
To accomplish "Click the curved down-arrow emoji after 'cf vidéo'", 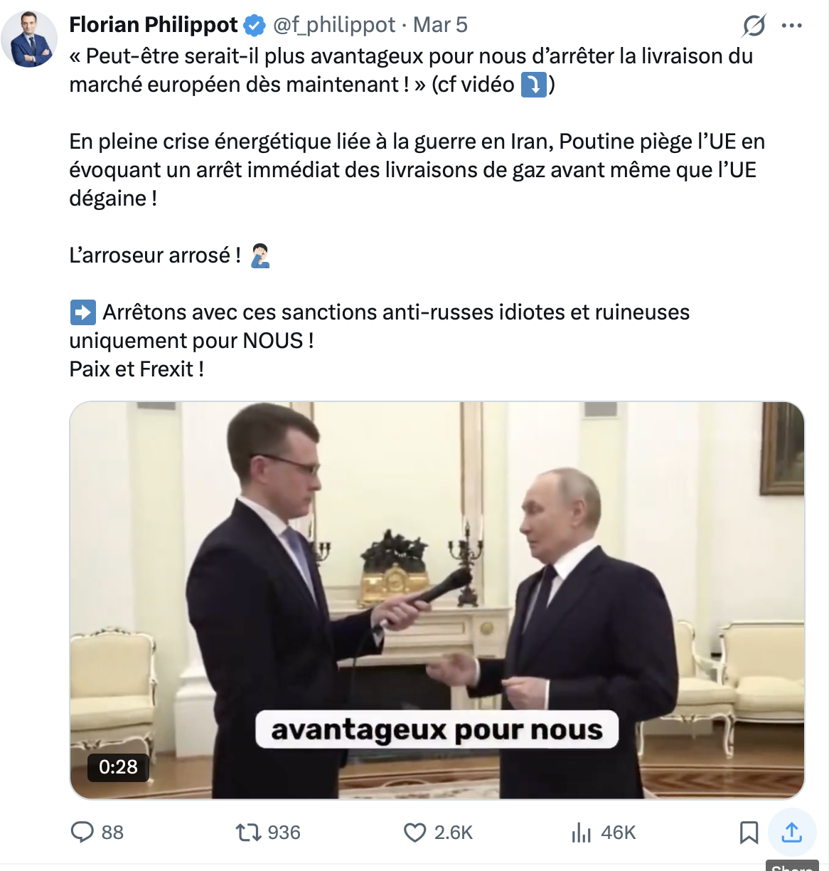I will [x=533, y=85].
